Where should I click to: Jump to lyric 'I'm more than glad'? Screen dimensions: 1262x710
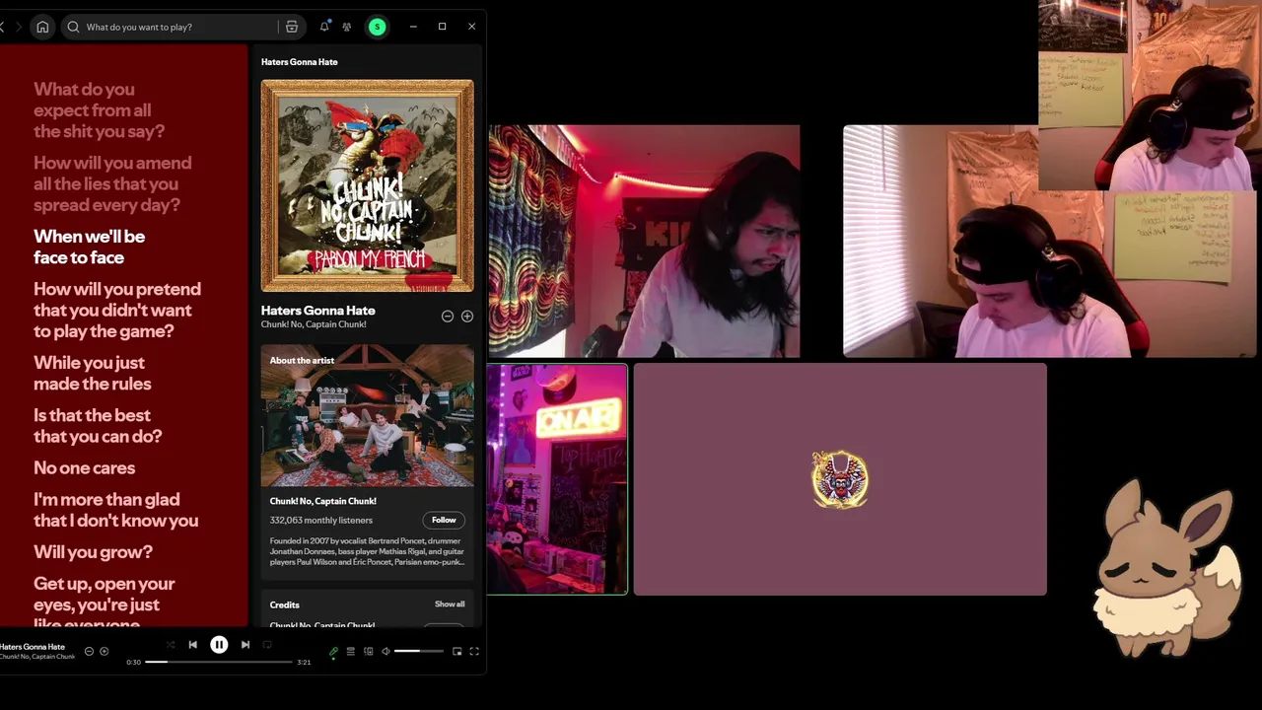point(115,510)
